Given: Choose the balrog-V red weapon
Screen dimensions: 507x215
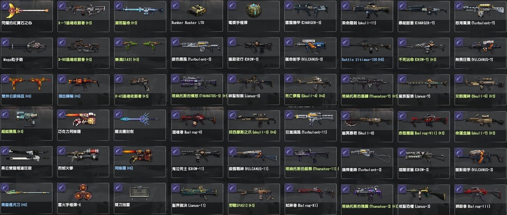Looking at the screenshot, I should 197,126.
